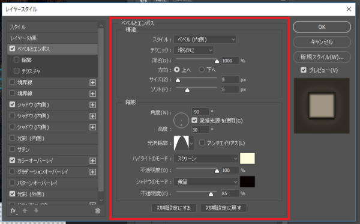Click the ソフト(F) slider handle
360x224 pixels.
pos(187,90)
